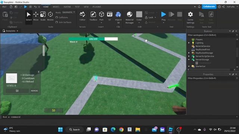Open the Lock dropdown arrow
The image size is (239, 134).
(x=155, y=17)
